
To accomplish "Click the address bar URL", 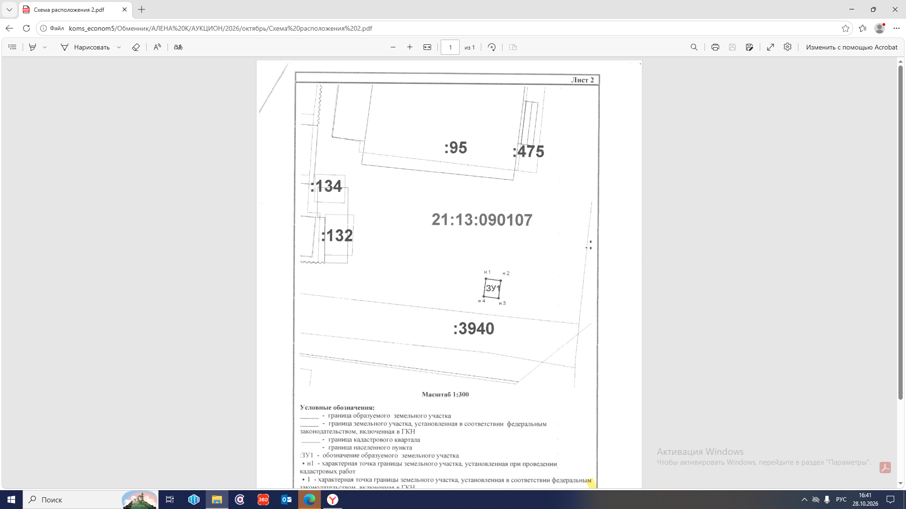I will (220, 28).
